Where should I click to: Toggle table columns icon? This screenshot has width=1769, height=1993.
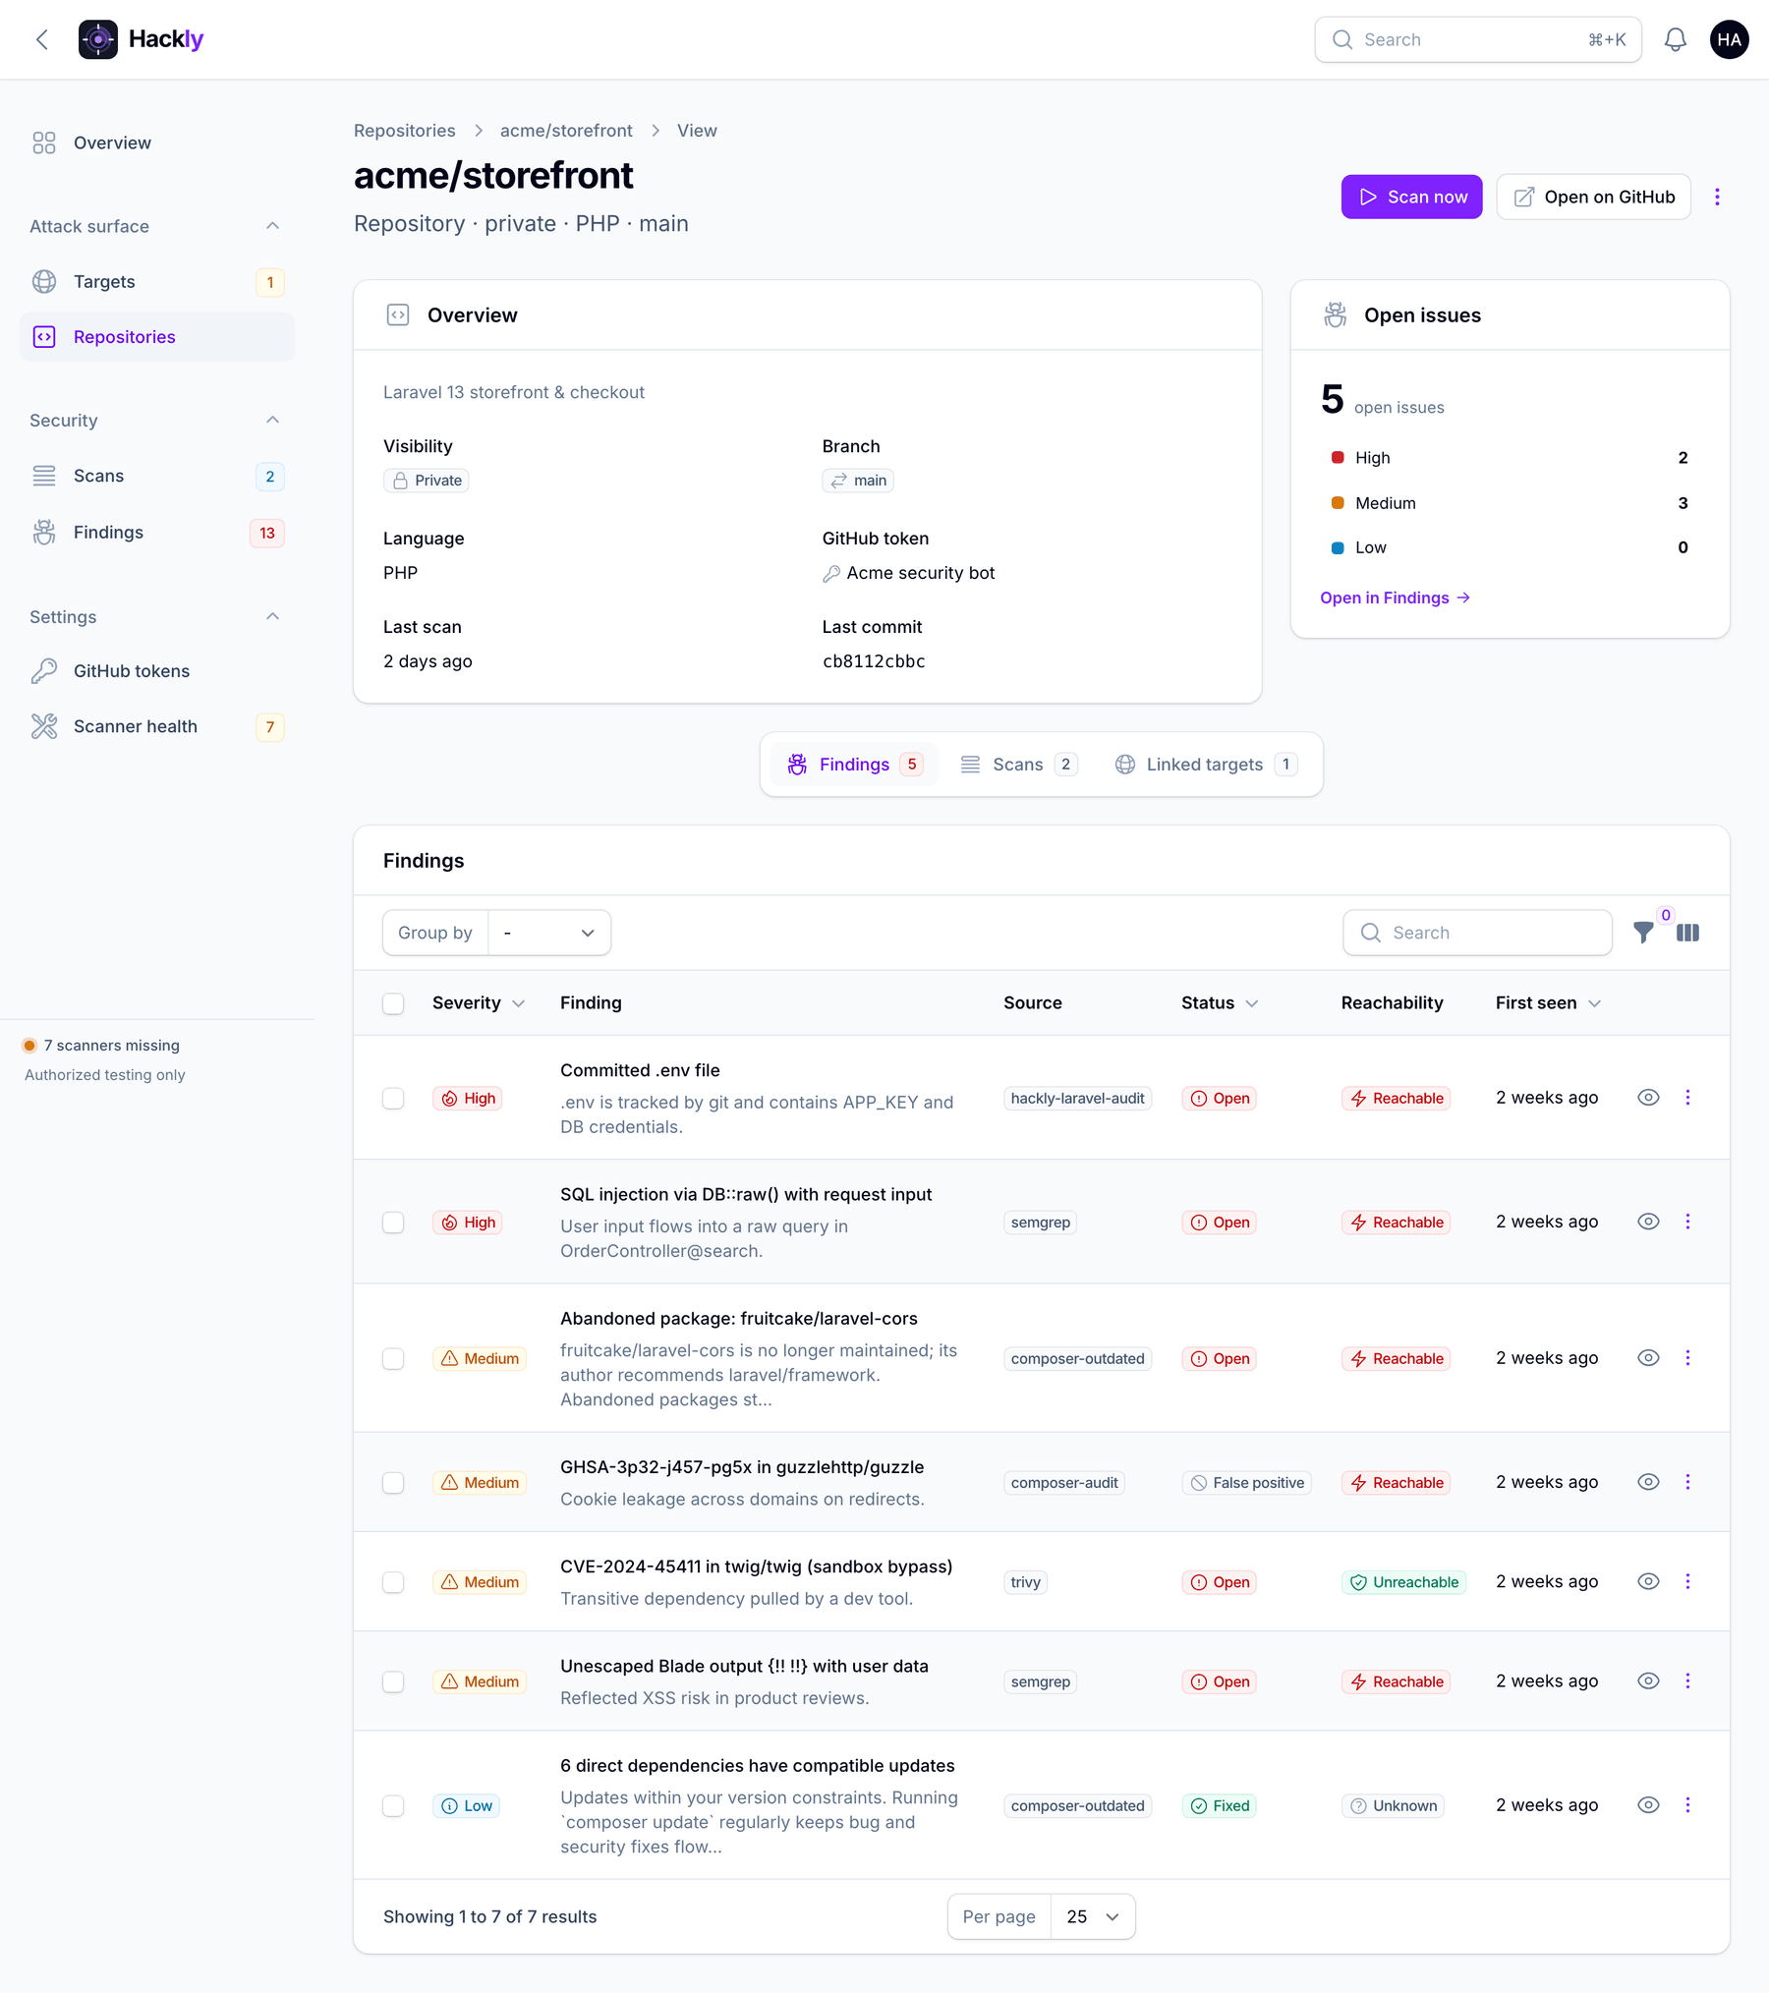(1687, 933)
